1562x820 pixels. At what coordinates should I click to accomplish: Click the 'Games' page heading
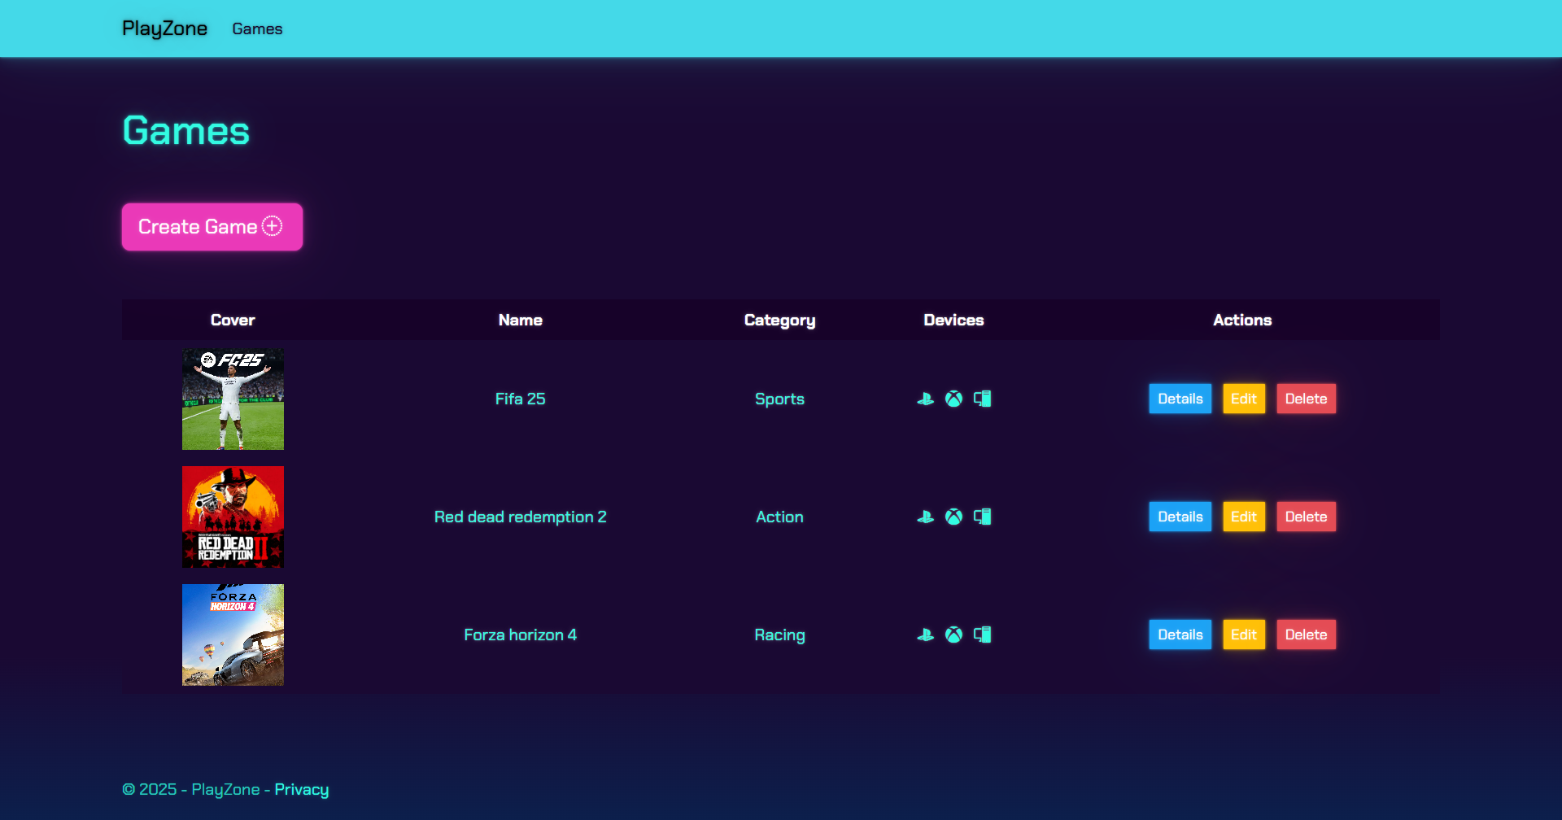[186, 130]
